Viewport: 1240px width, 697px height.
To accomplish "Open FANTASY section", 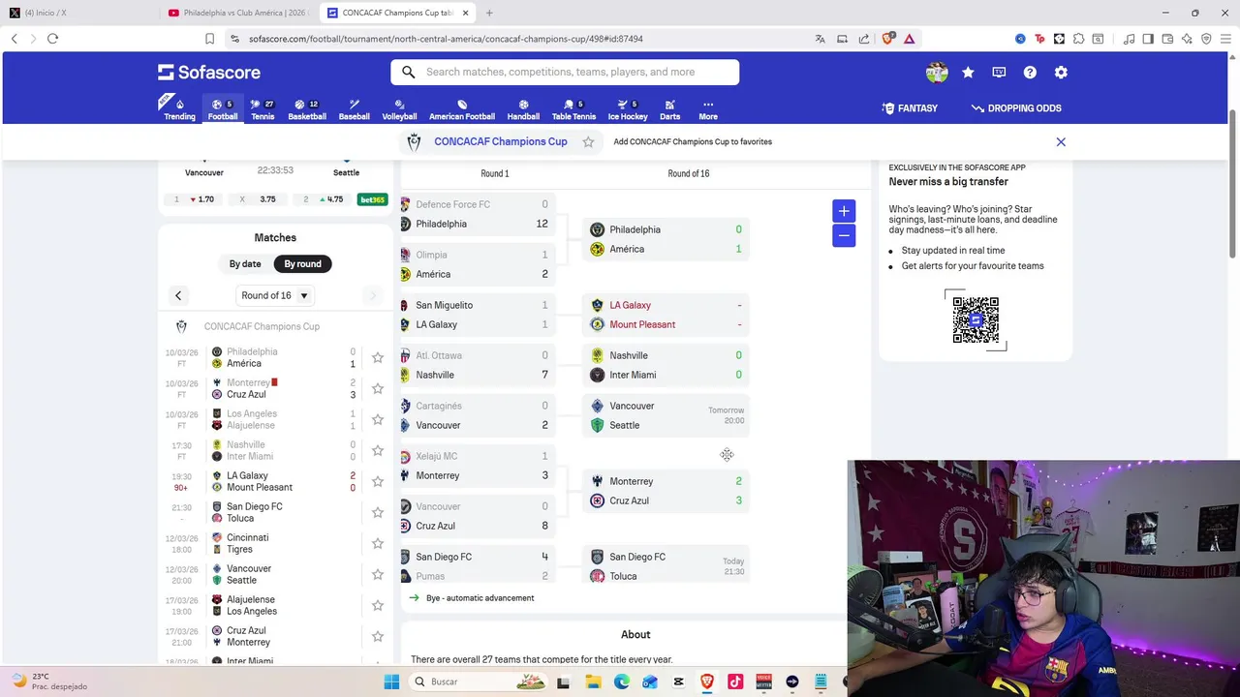I will [910, 108].
